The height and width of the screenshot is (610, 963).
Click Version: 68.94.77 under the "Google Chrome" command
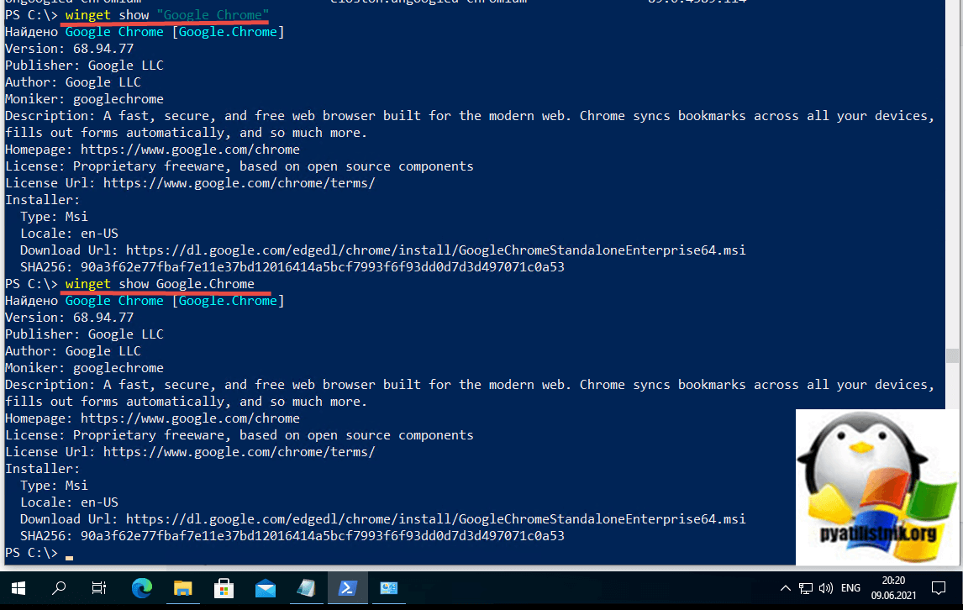70,49
